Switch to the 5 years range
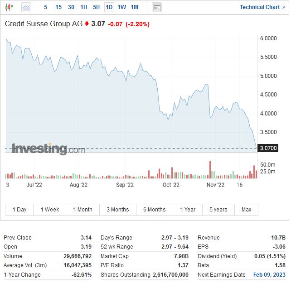 coord(218,210)
